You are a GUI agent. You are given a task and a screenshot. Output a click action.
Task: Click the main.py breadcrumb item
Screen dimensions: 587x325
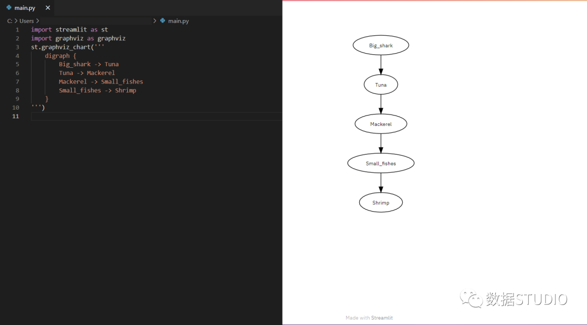[x=178, y=21]
